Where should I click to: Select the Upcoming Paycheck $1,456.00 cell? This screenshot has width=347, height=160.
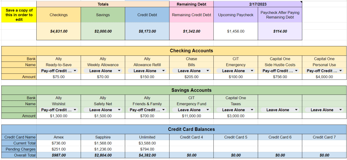tap(235, 31)
